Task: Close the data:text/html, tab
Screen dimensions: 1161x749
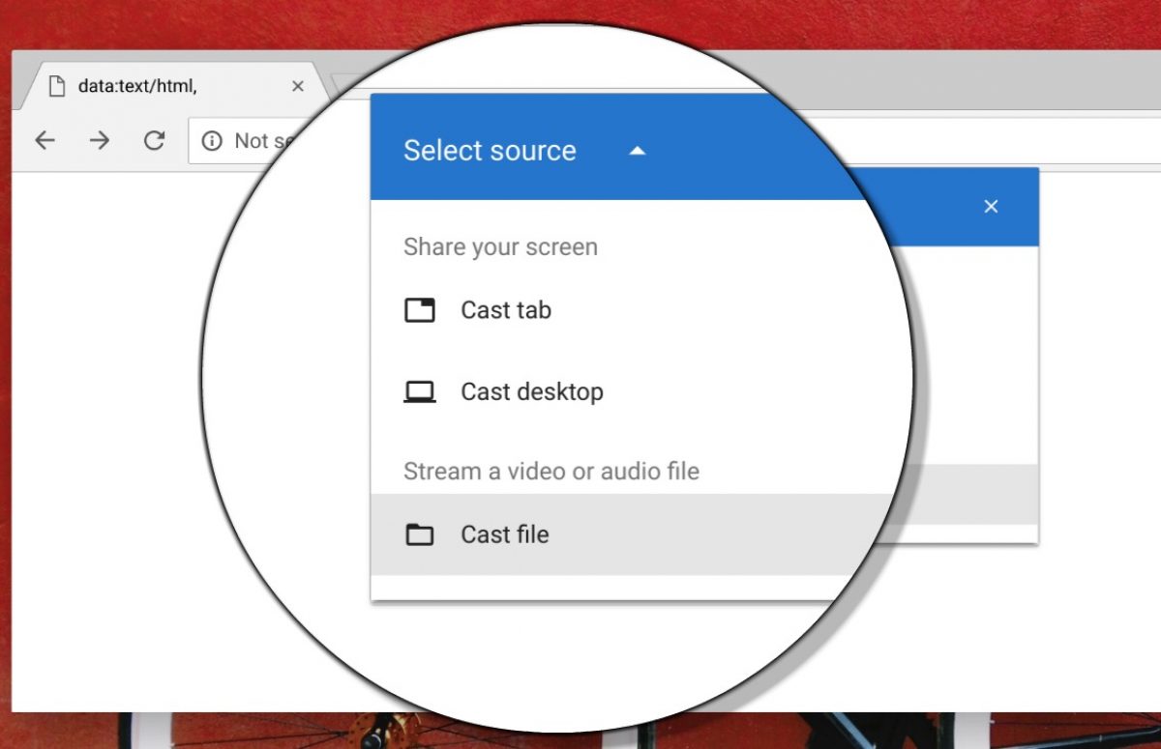Action: [x=298, y=86]
